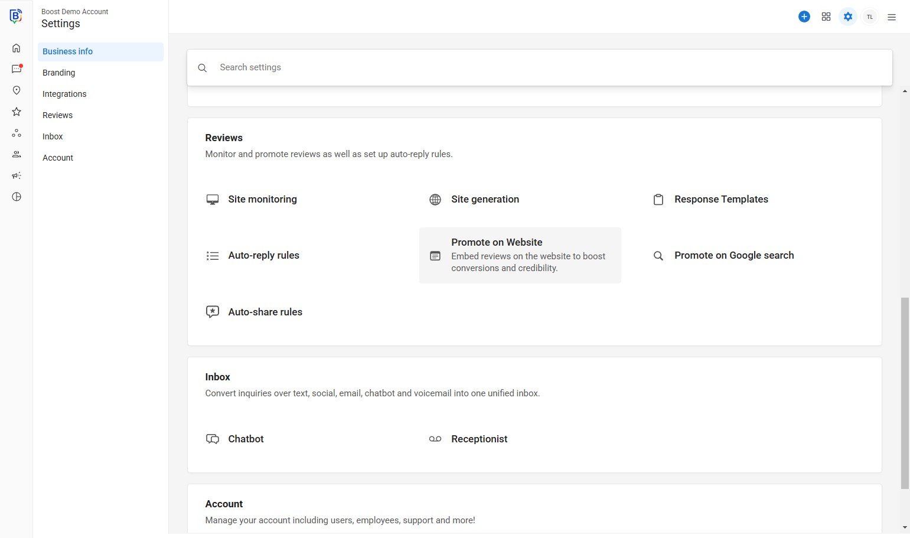Image resolution: width=910 pixels, height=538 pixels.
Task: Open Auto-reply rules setting
Action: [263, 255]
